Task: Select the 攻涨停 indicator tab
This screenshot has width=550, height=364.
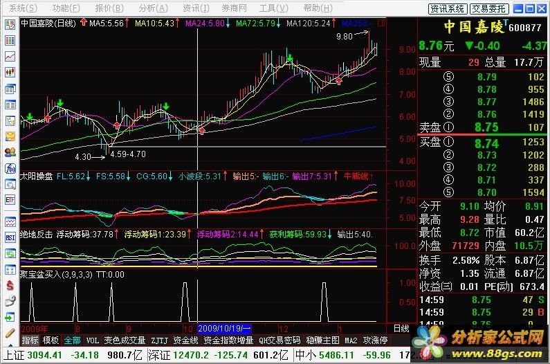Action: tap(375, 340)
